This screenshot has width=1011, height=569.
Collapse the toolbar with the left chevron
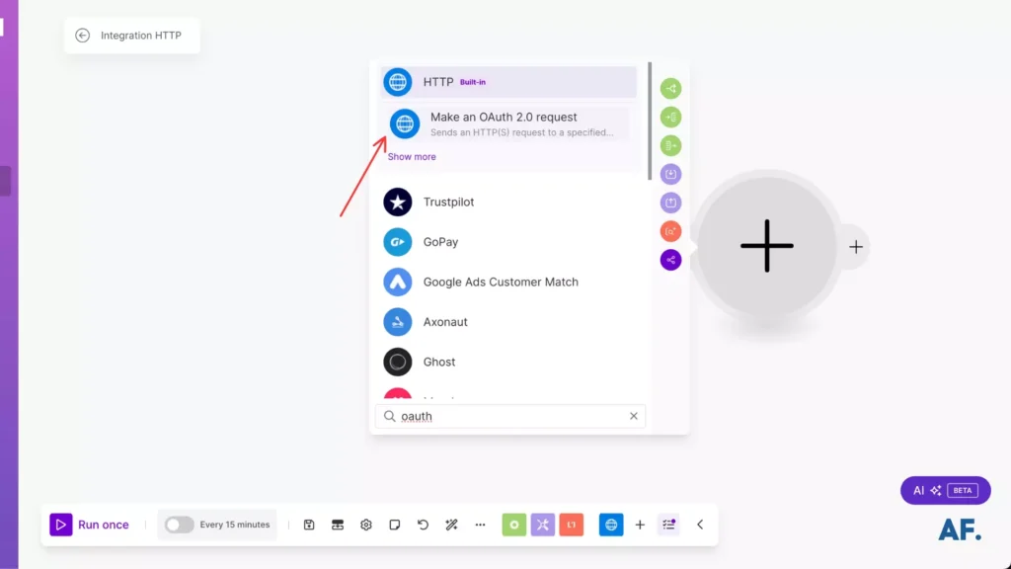700,525
